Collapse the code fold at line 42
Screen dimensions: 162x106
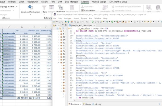pos(73,80)
